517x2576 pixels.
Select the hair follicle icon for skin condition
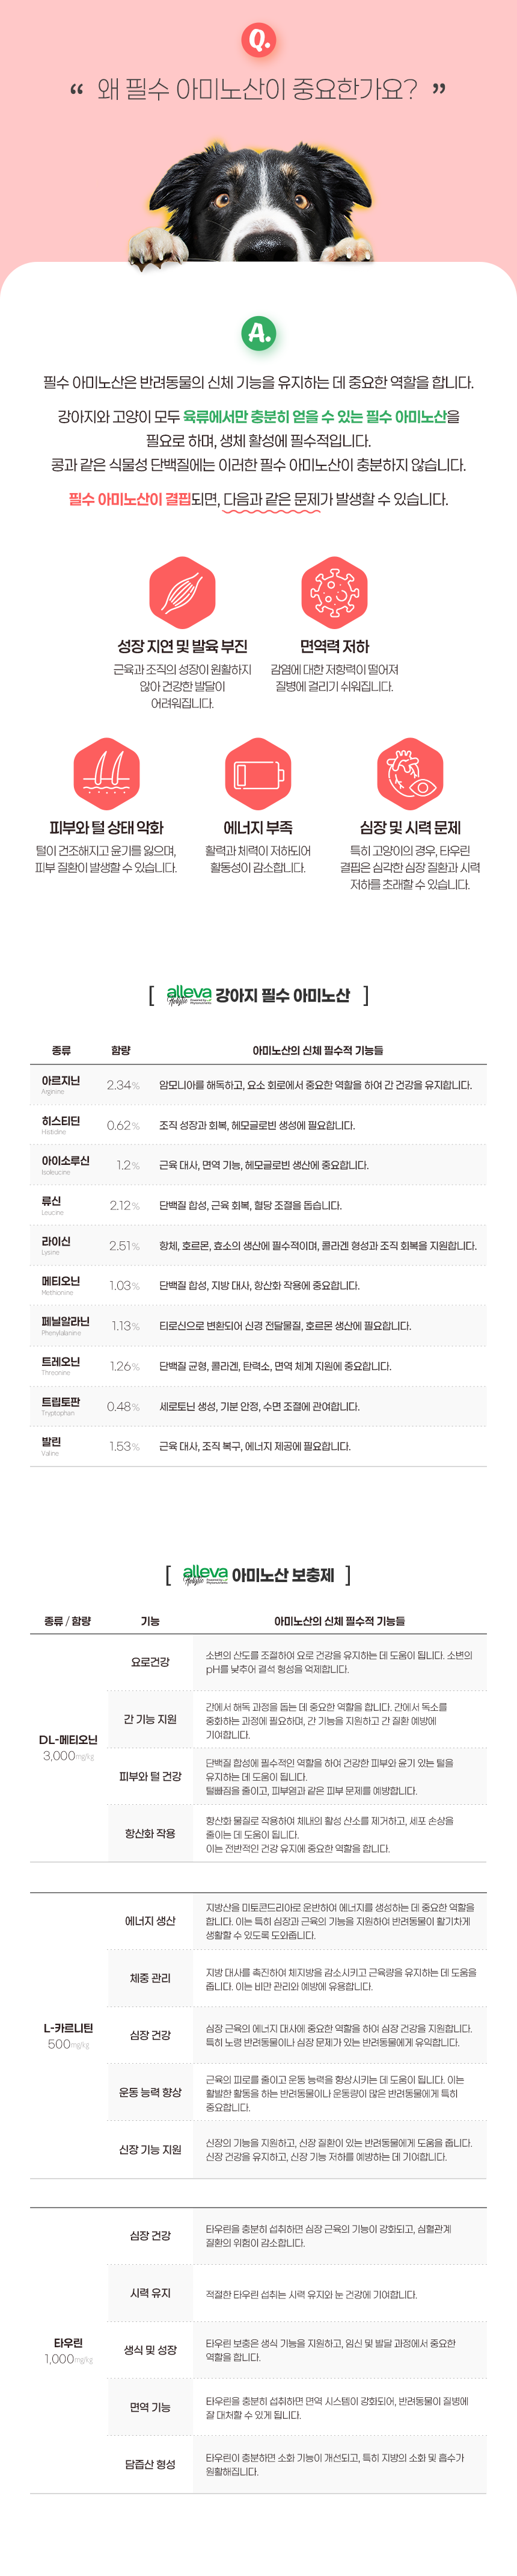(106, 773)
